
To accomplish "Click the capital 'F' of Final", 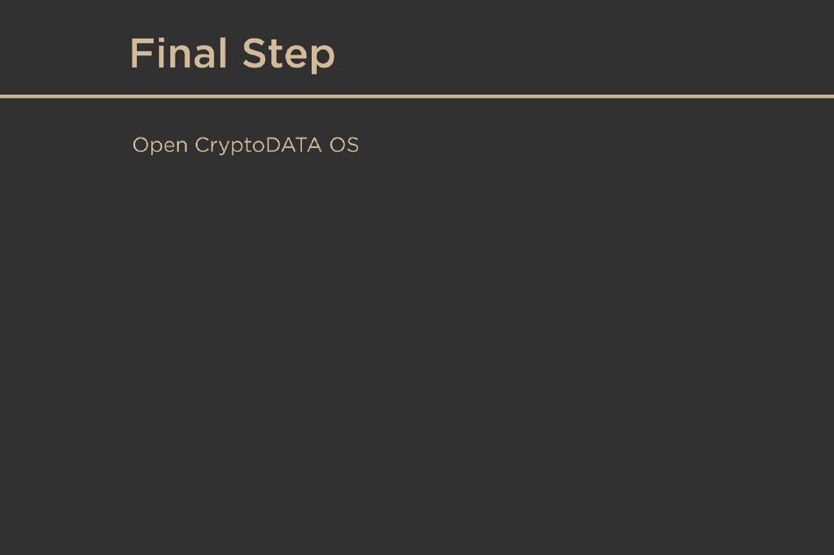I will point(141,53).
